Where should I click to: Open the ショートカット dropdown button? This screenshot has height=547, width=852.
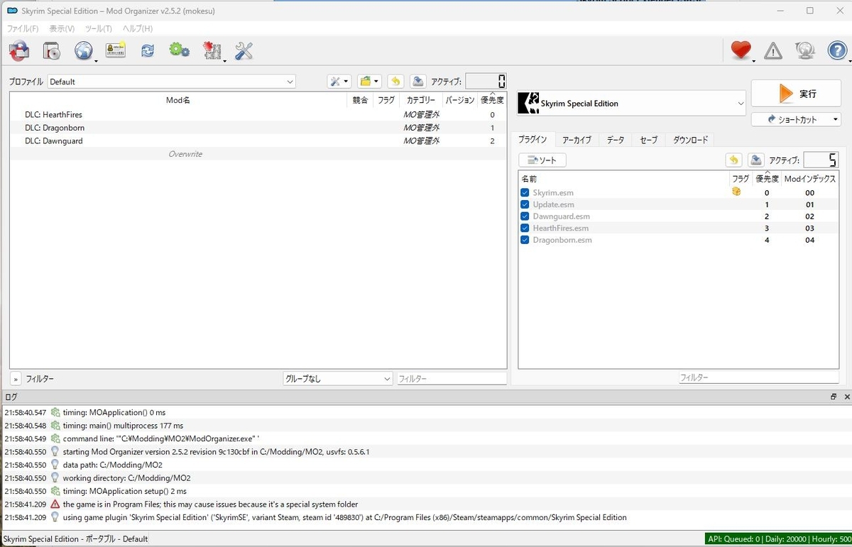(x=796, y=119)
